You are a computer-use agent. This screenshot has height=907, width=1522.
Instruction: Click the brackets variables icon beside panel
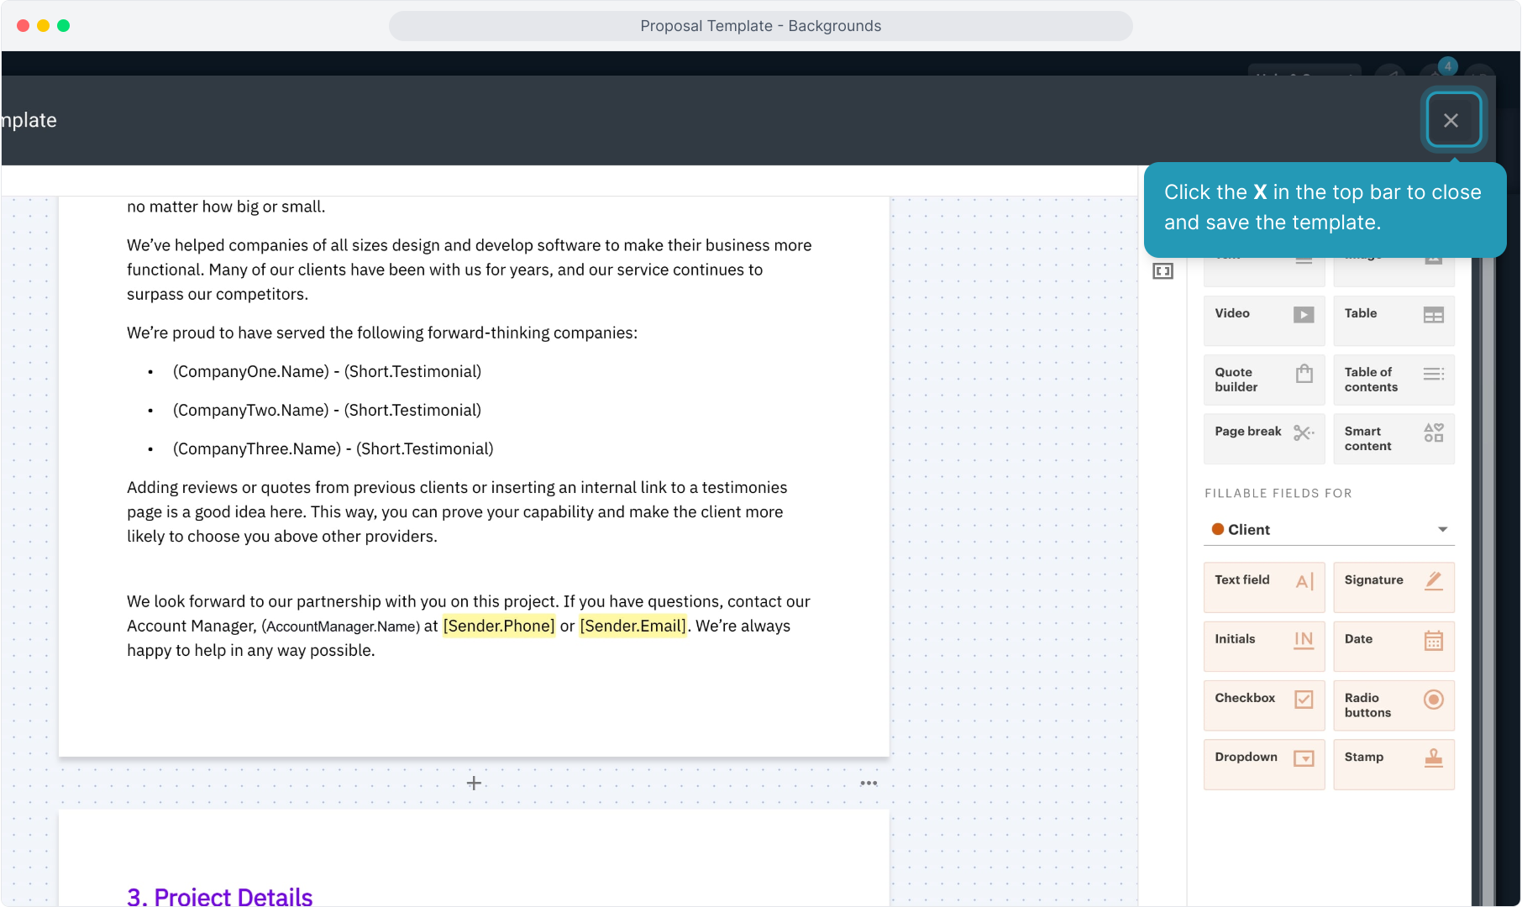point(1162,270)
